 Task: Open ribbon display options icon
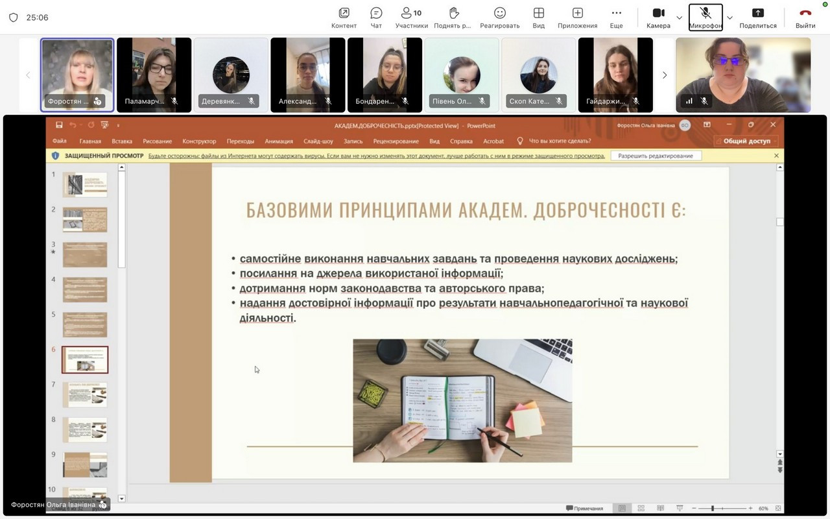(707, 125)
